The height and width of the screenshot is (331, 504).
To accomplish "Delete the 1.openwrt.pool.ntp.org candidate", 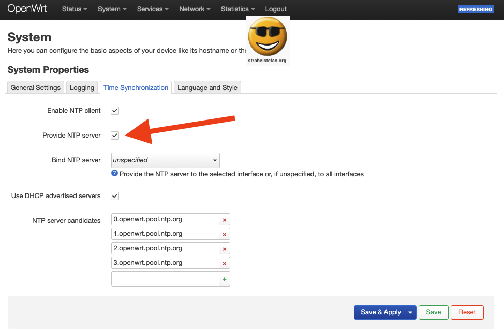I will coord(225,234).
